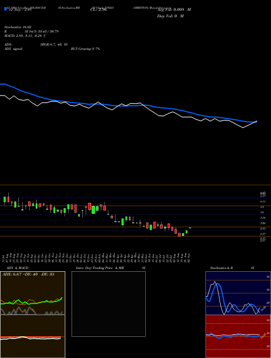This screenshot has height=358, width=271.
Task: Click the '(MGR) 6.7, 40, 35' ADX values
Action: coord(54,44)
